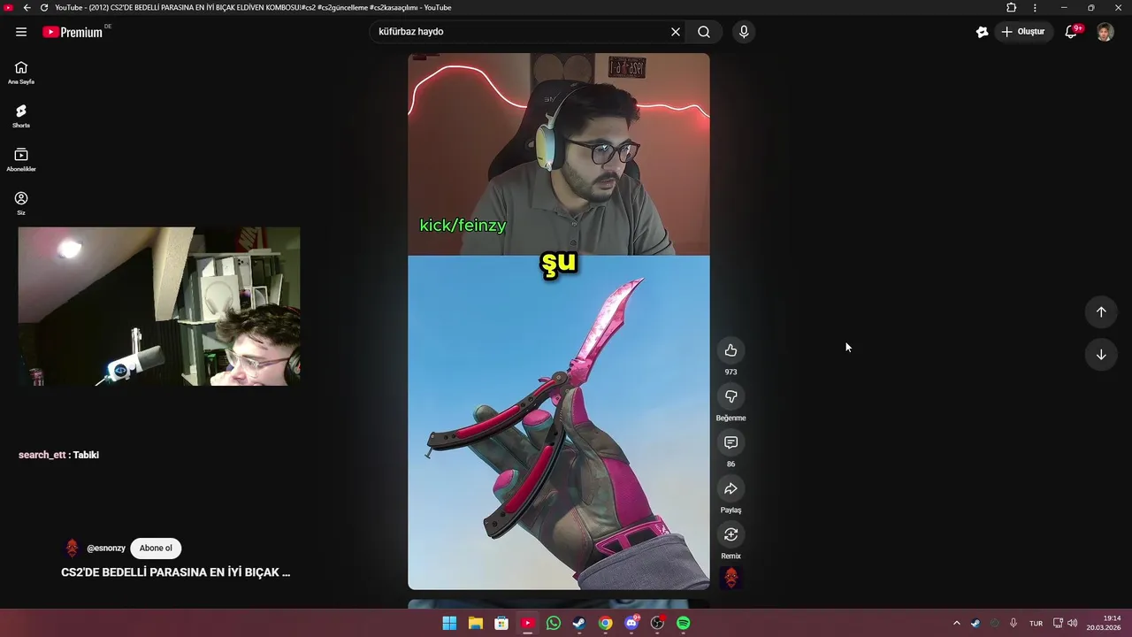Screen dimensions: 1132x637
Task: Click the Oluştur create button
Action: (x=1023, y=32)
